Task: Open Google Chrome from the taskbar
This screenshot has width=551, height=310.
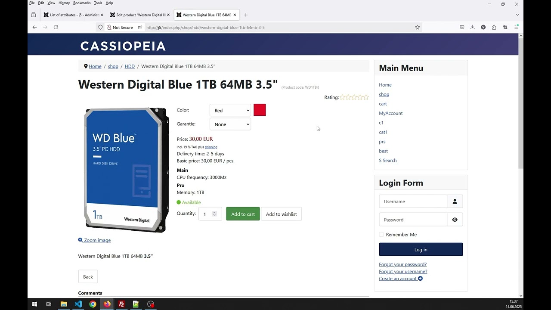Action: (x=93, y=304)
